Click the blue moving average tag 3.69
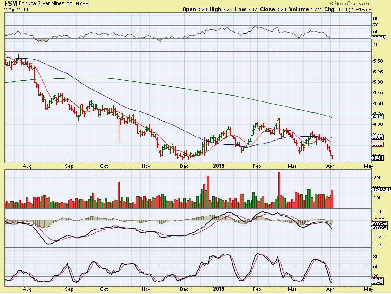Screen dimensions: 391x294 click(378, 137)
